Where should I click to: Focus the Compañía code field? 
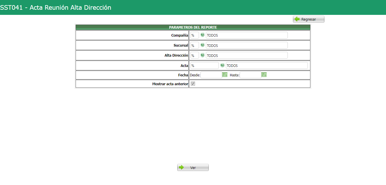(195, 35)
